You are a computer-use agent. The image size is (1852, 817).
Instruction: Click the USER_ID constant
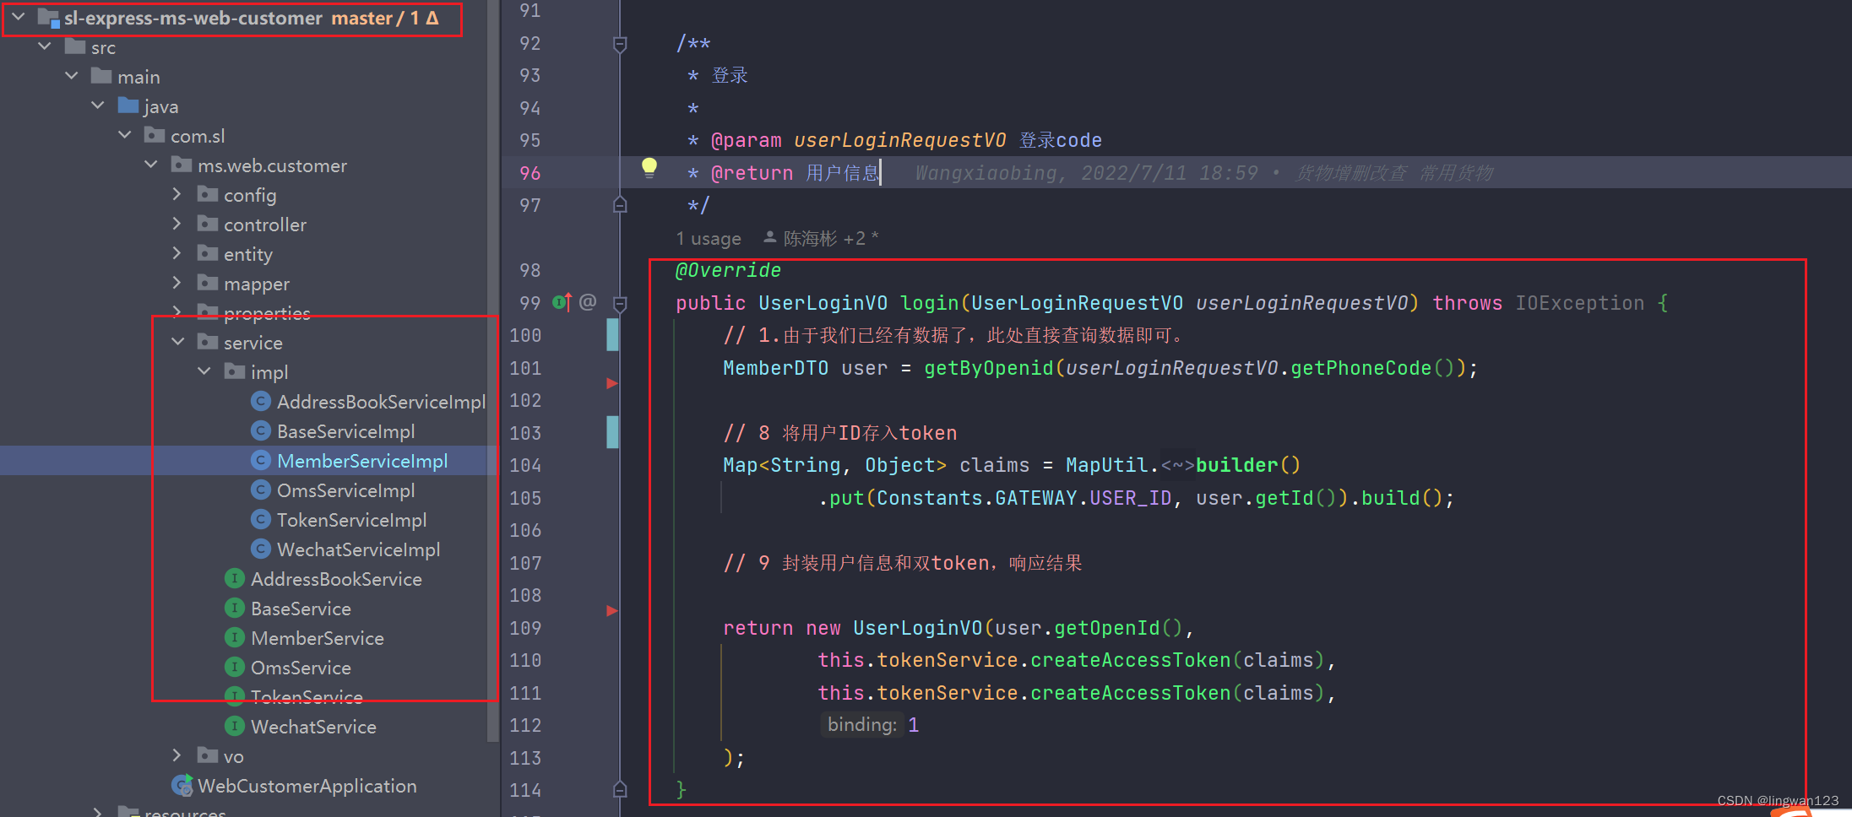(x=1130, y=498)
